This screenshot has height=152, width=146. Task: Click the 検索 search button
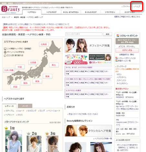(108, 34)
